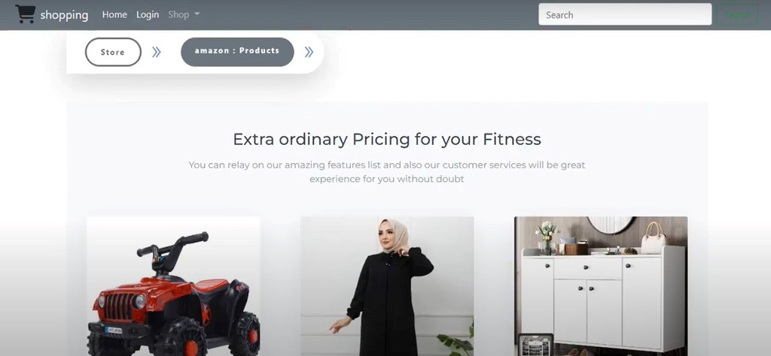Viewport: 771px width, 356px height.
Task: Click the shopping cart logo icon
Action: pyautogui.click(x=25, y=14)
